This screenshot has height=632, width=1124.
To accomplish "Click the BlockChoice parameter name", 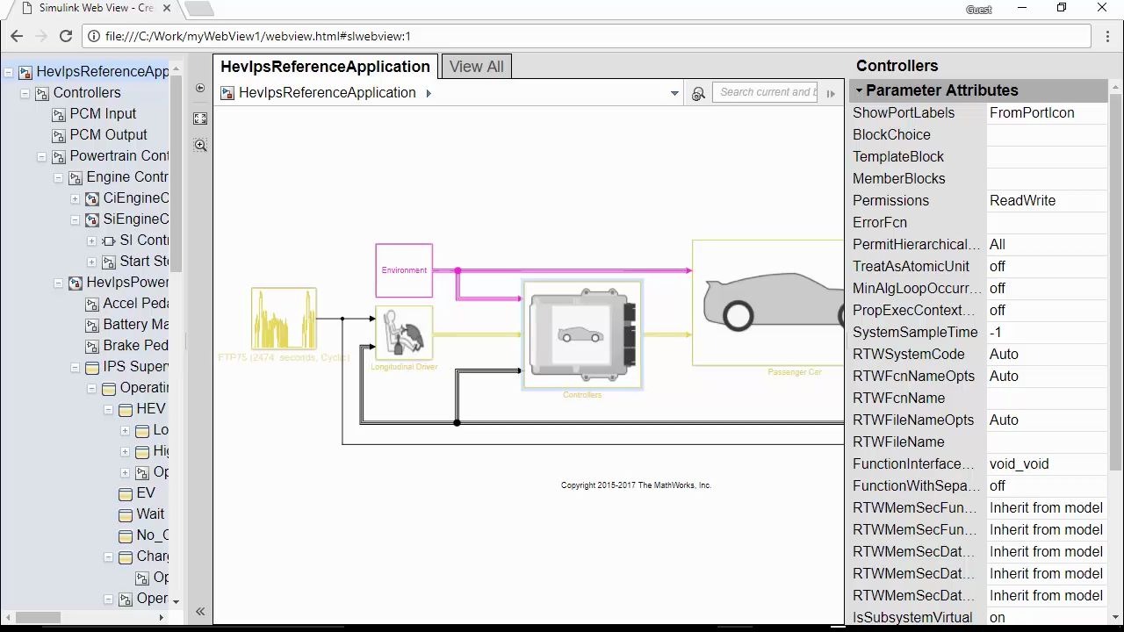I will point(891,135).
